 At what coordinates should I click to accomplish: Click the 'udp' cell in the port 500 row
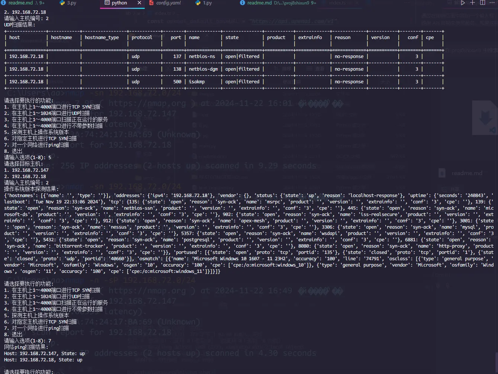pyautogui.click(x=136, y=82)
